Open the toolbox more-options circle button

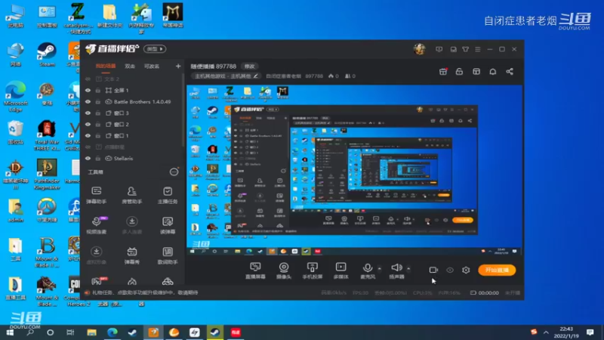point(174,172)
